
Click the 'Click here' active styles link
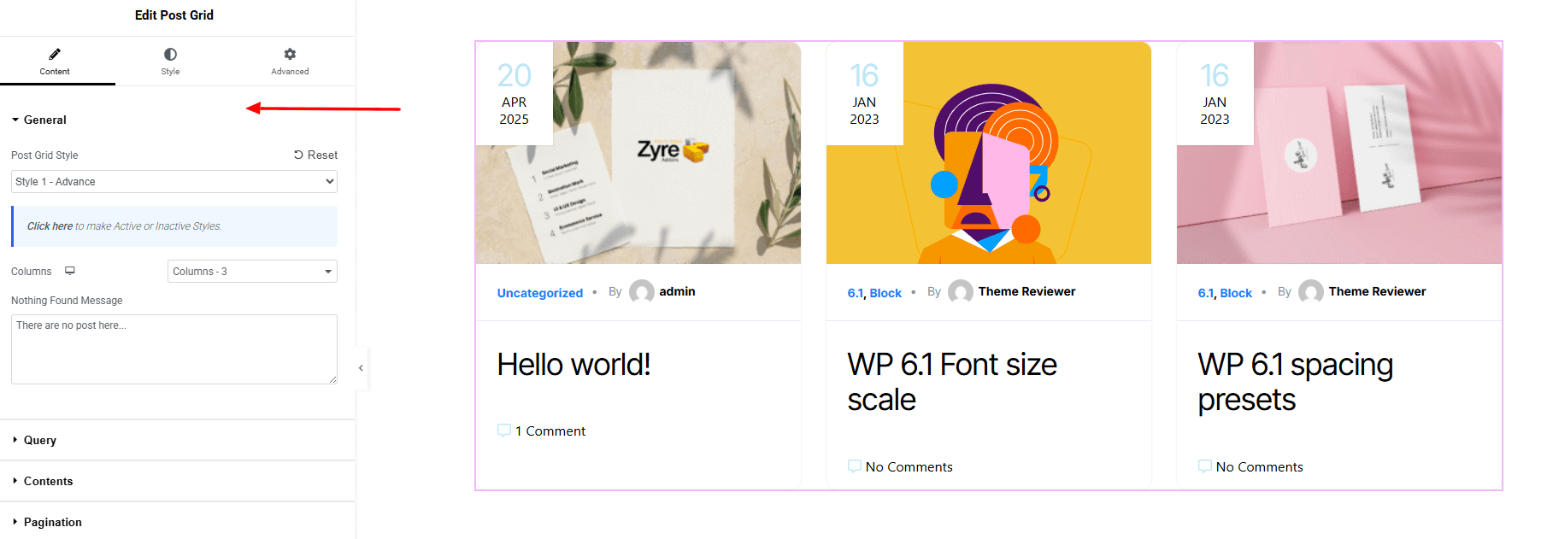point(50,226)
